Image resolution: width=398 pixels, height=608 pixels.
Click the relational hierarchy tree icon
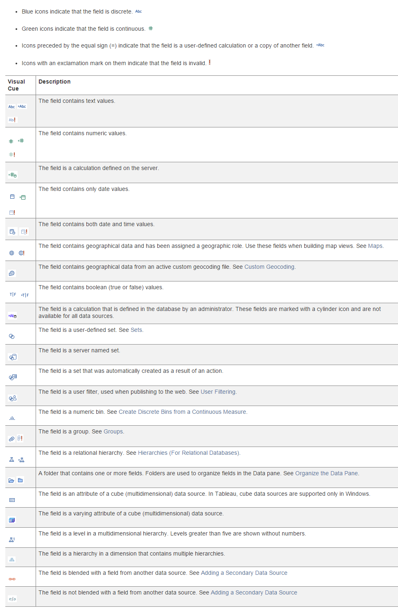11,459
